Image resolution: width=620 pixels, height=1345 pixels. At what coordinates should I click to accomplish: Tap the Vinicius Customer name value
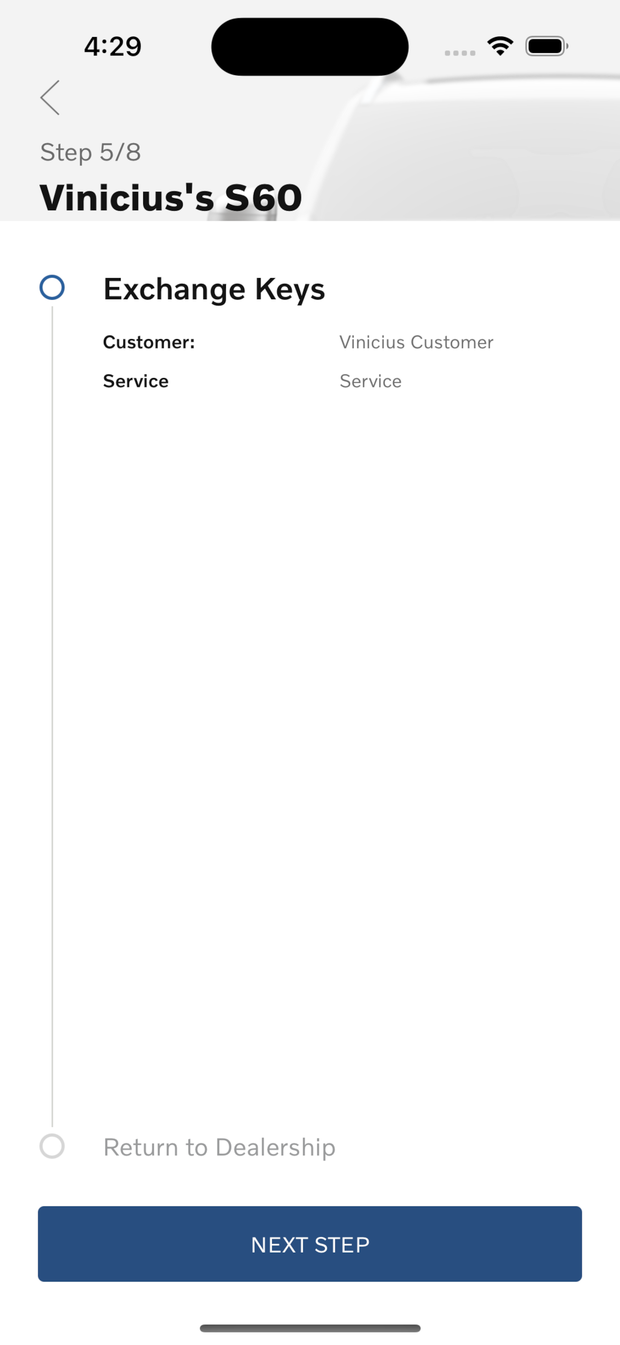[x=416, y=342]
